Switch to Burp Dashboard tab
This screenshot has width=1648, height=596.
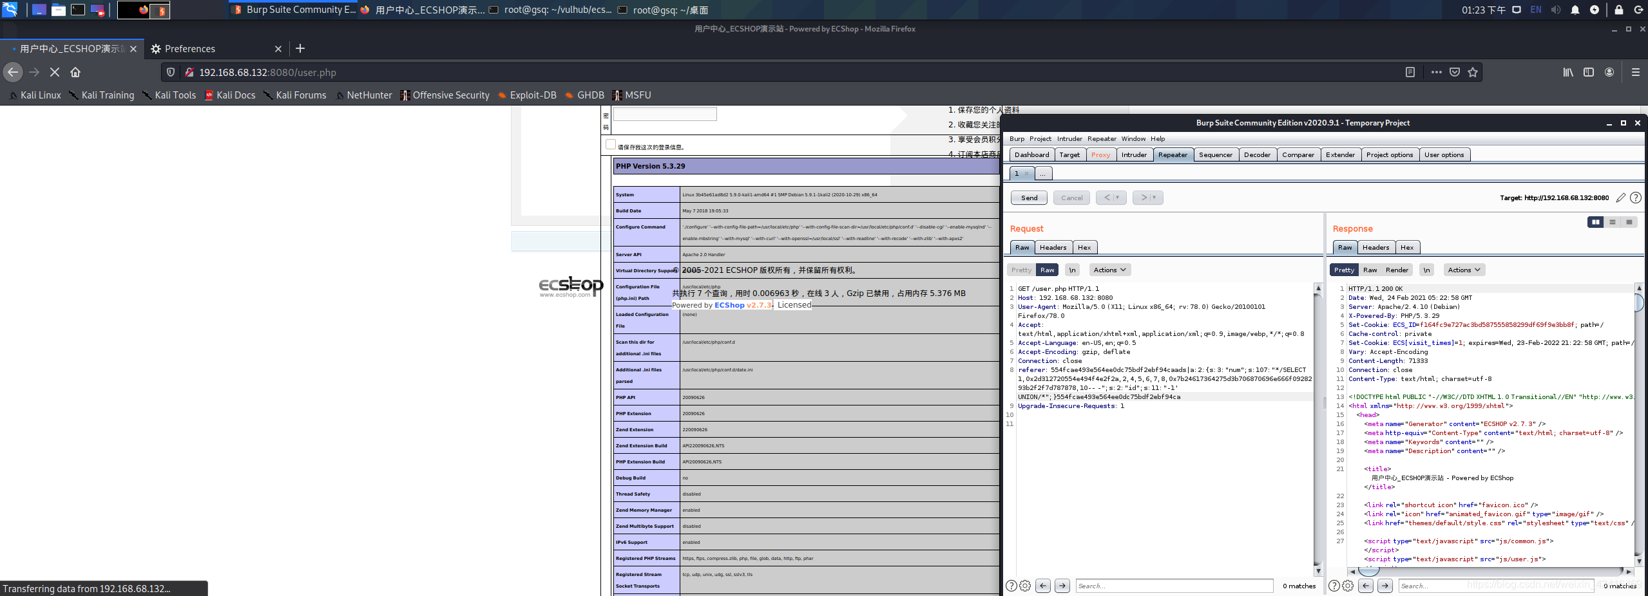point(1031,154)
